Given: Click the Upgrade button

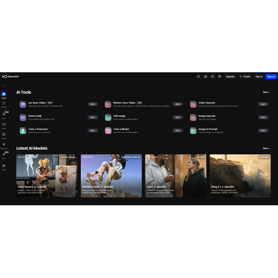Looking at the screenshot, I should pos(230,77).
